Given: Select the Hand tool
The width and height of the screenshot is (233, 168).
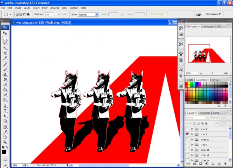Looking at the screenshot, I should coord(5,137).
